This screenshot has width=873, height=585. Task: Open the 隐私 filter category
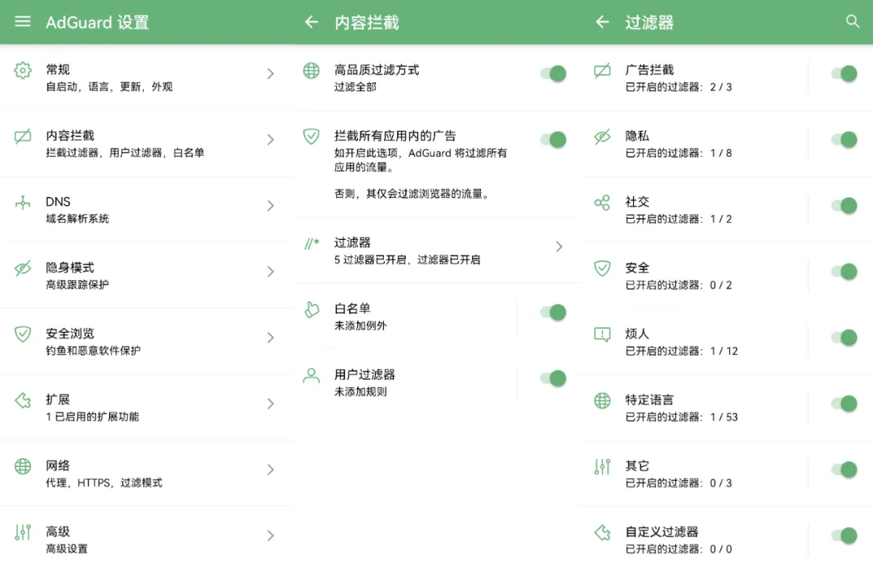click(695, 144)
